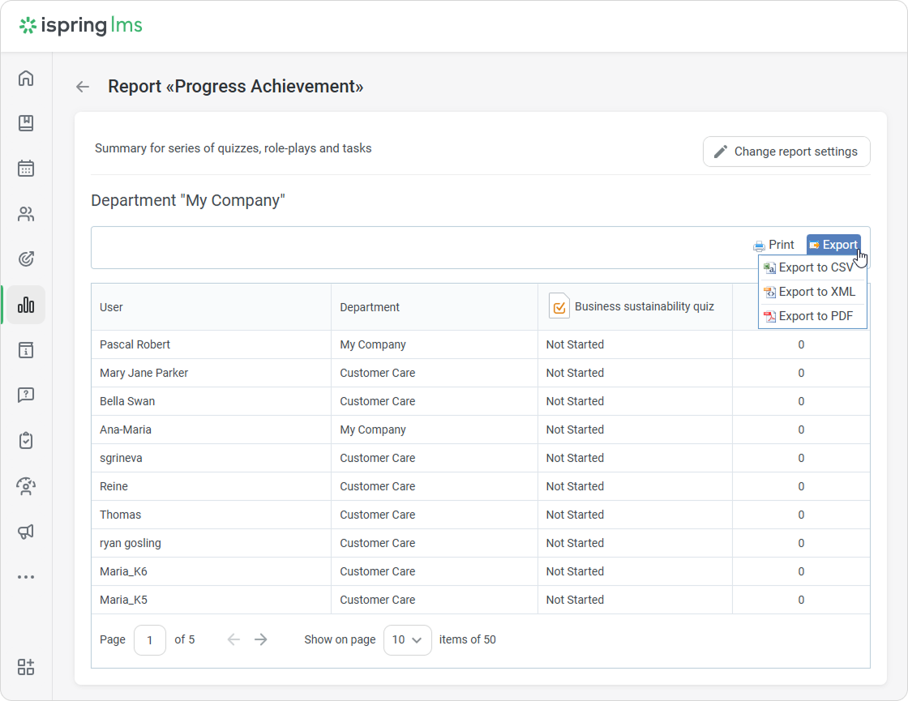Open the calendar icon in sidebar

pyautogui.click(x=26, y=169)
